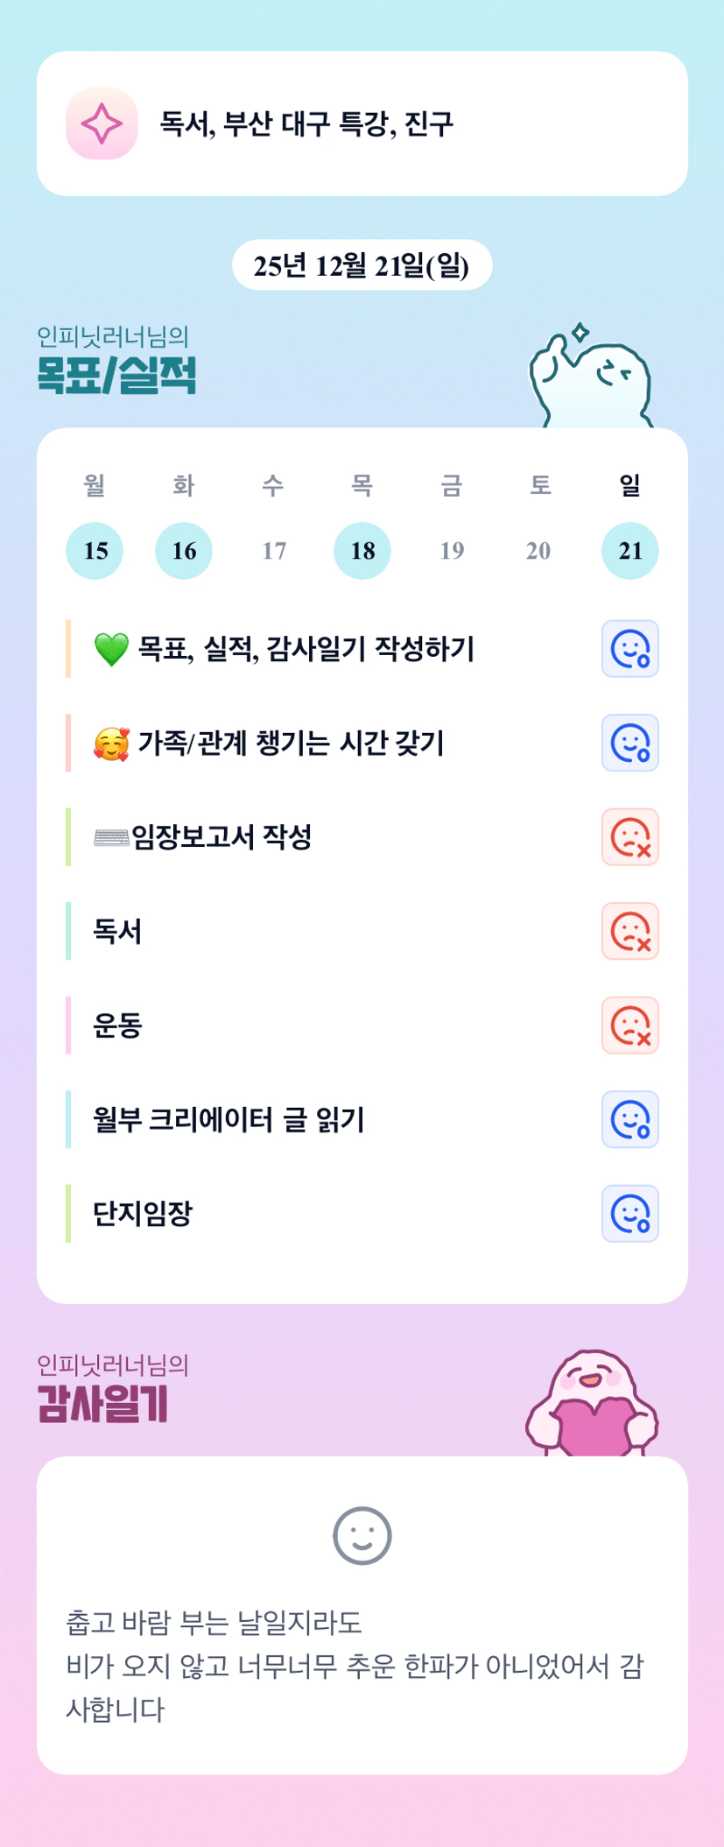Open the 25년 12월 21일(일) date pill
724x1847 pixels.
pos(362,265)
